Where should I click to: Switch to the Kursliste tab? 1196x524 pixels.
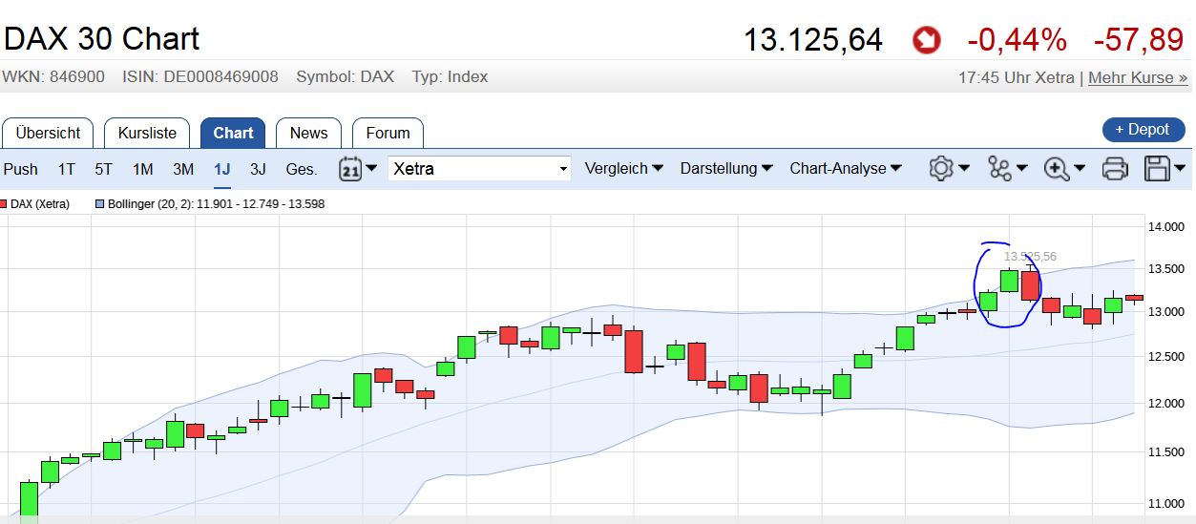click(x=147, y=133)
